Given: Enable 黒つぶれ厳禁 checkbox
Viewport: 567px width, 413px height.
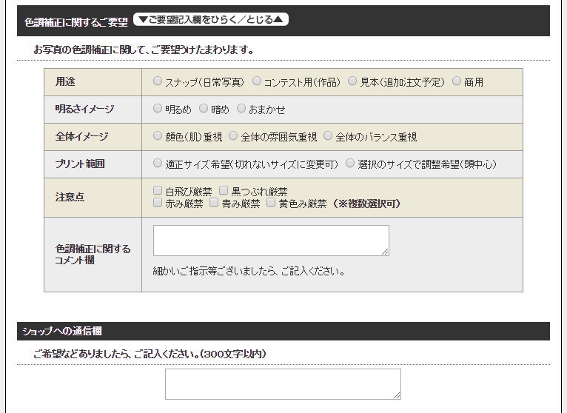Looking at the screenshot, I should coord(224,190).
